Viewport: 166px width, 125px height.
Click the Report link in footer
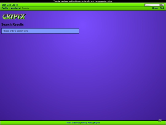coord(97,123)
